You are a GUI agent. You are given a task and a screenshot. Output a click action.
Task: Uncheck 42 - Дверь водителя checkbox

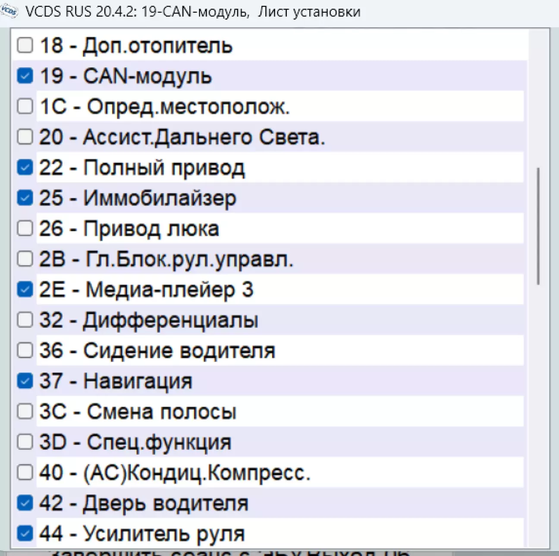tap(25, 503)
